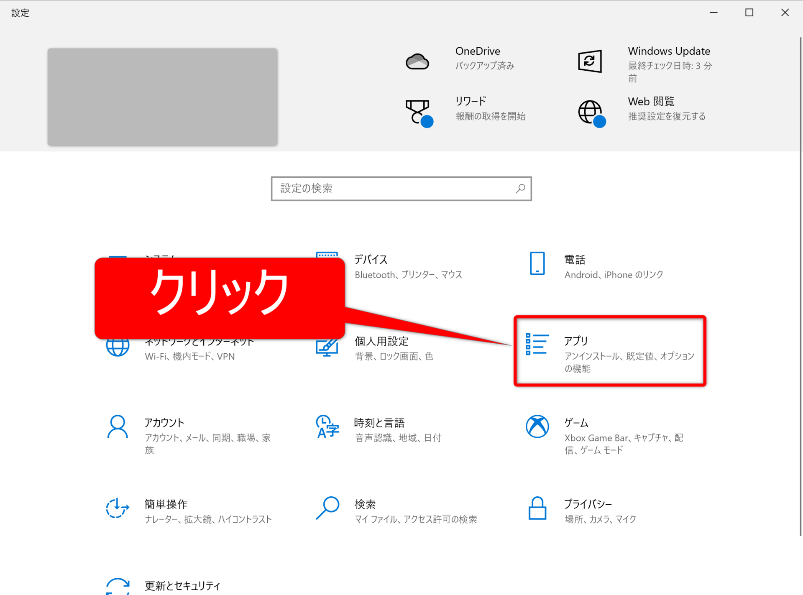This screenshot has height=595, width=803.
Task: Click the アプリ list icon
Action: pyautogui.click(x=537, y=345)
